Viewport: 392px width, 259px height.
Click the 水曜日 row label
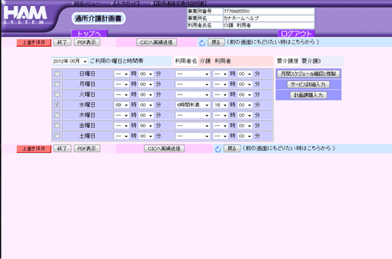click(x=88, y=105)
